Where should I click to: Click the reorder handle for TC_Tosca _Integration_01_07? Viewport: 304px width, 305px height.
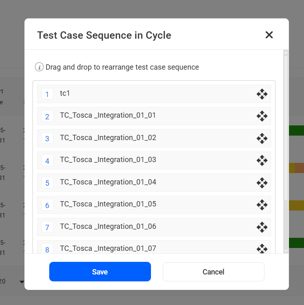(x=262, y=248)
